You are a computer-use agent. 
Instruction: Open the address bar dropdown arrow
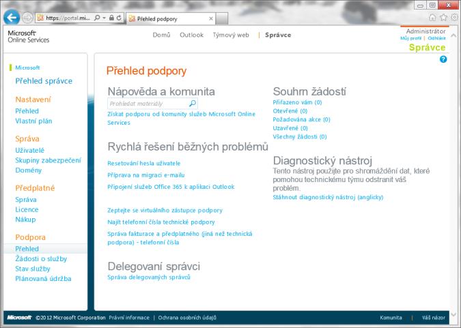[x=104, y=18]
